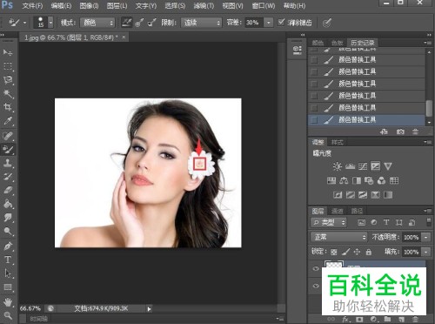Image resolution: width=435 pixels, height=324 pixels.
Task: Switch to the 样式 tab
Action: (x=337, y=142)
